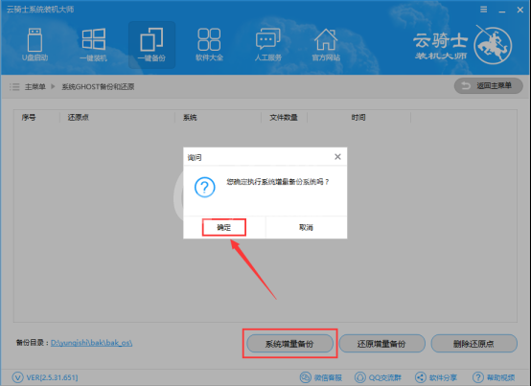Click the 备份目录 label
531x386 pixels.
(x=32, y=343)
